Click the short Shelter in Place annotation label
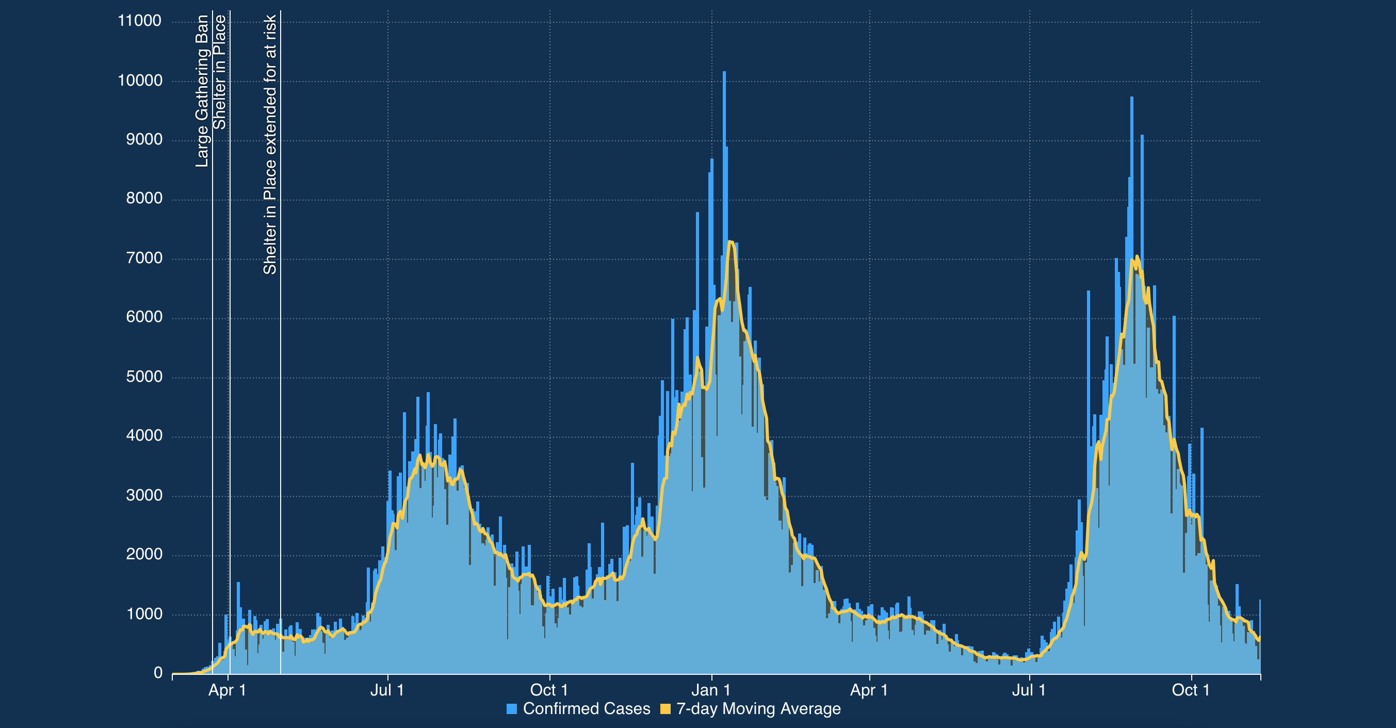Image resolution: width=1396 pixels, height=728 pixels. click(x=219, y=72)
